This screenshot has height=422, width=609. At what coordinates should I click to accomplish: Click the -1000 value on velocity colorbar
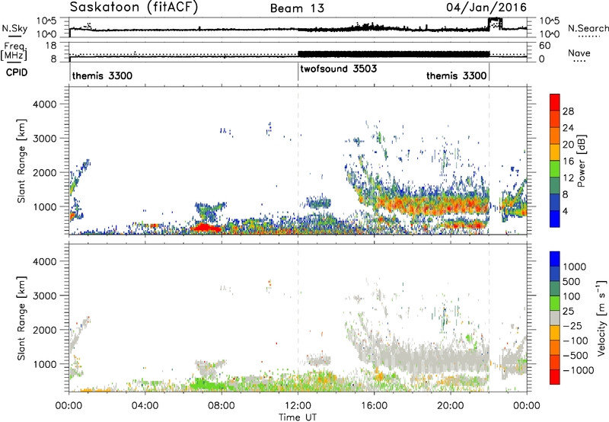579,370
